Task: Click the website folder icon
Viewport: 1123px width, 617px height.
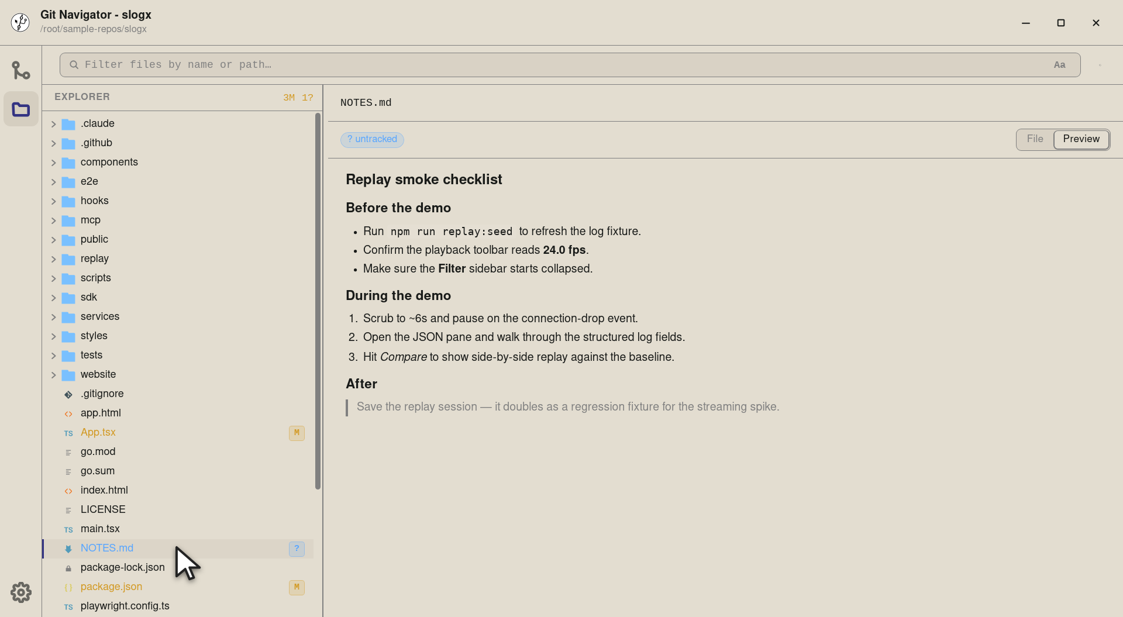Action: (68, 375)
